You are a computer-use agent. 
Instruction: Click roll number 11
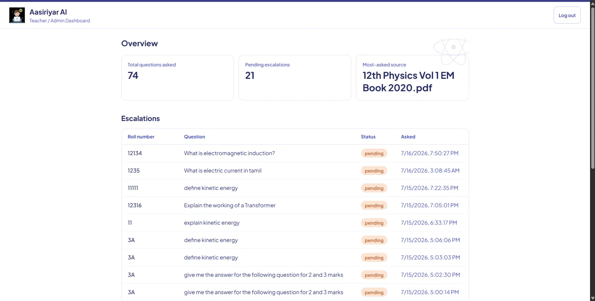(130, 223)
